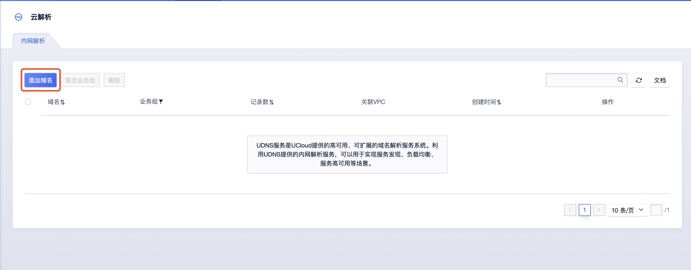Select page number 1
This screenshot has width=691, height=270.
click(x=585, y=210)
